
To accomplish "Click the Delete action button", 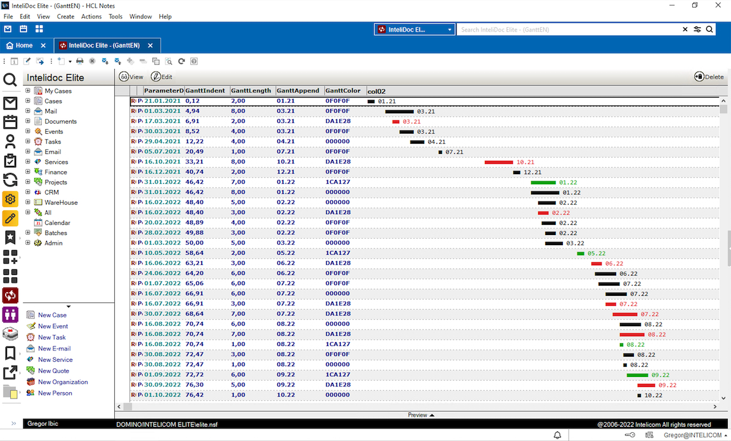I will tap(709, 77).
